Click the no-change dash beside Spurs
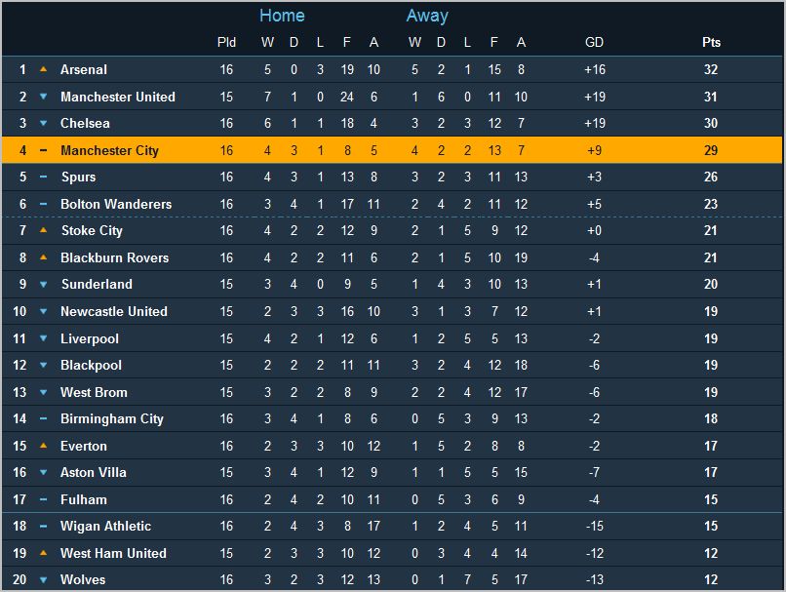This screenshot has height=592, width=786. [x=43, y=178]
